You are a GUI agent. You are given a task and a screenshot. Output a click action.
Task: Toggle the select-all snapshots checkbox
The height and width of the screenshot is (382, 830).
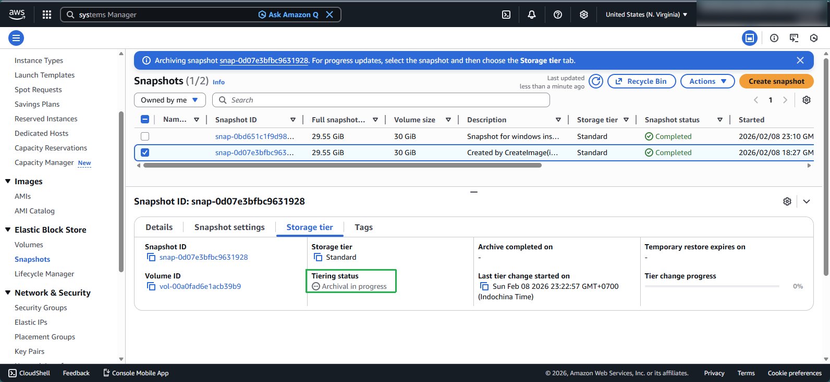coord(145,120)
